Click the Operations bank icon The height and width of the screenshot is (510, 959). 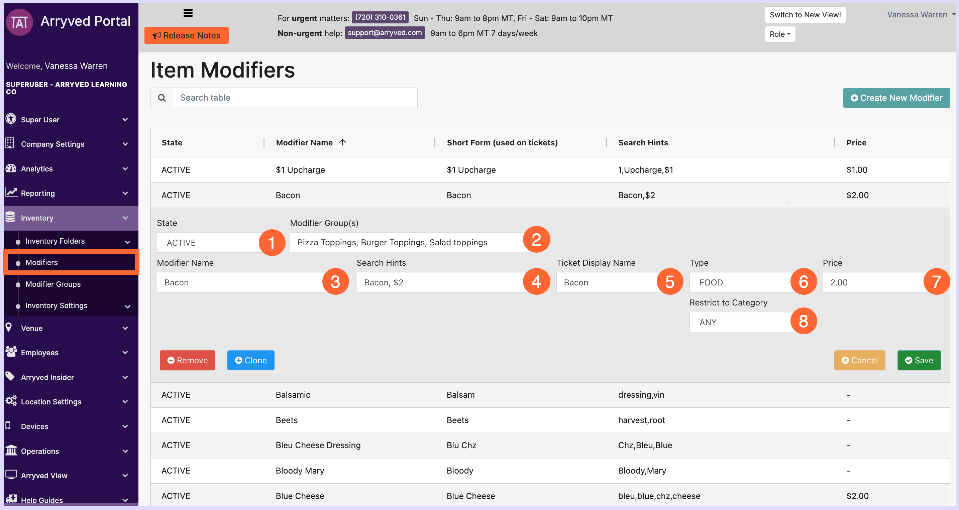(11, 450)
